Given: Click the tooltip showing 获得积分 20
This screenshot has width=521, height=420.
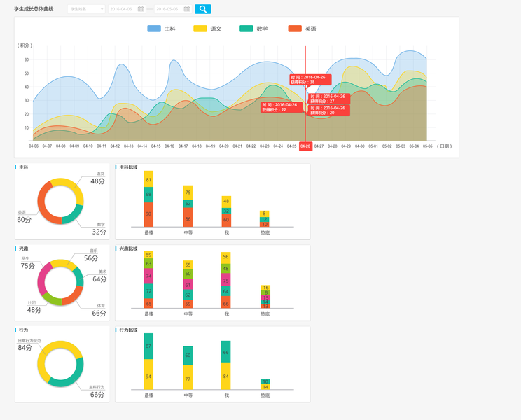Looking at the screenshot, I should click(329, 110).
